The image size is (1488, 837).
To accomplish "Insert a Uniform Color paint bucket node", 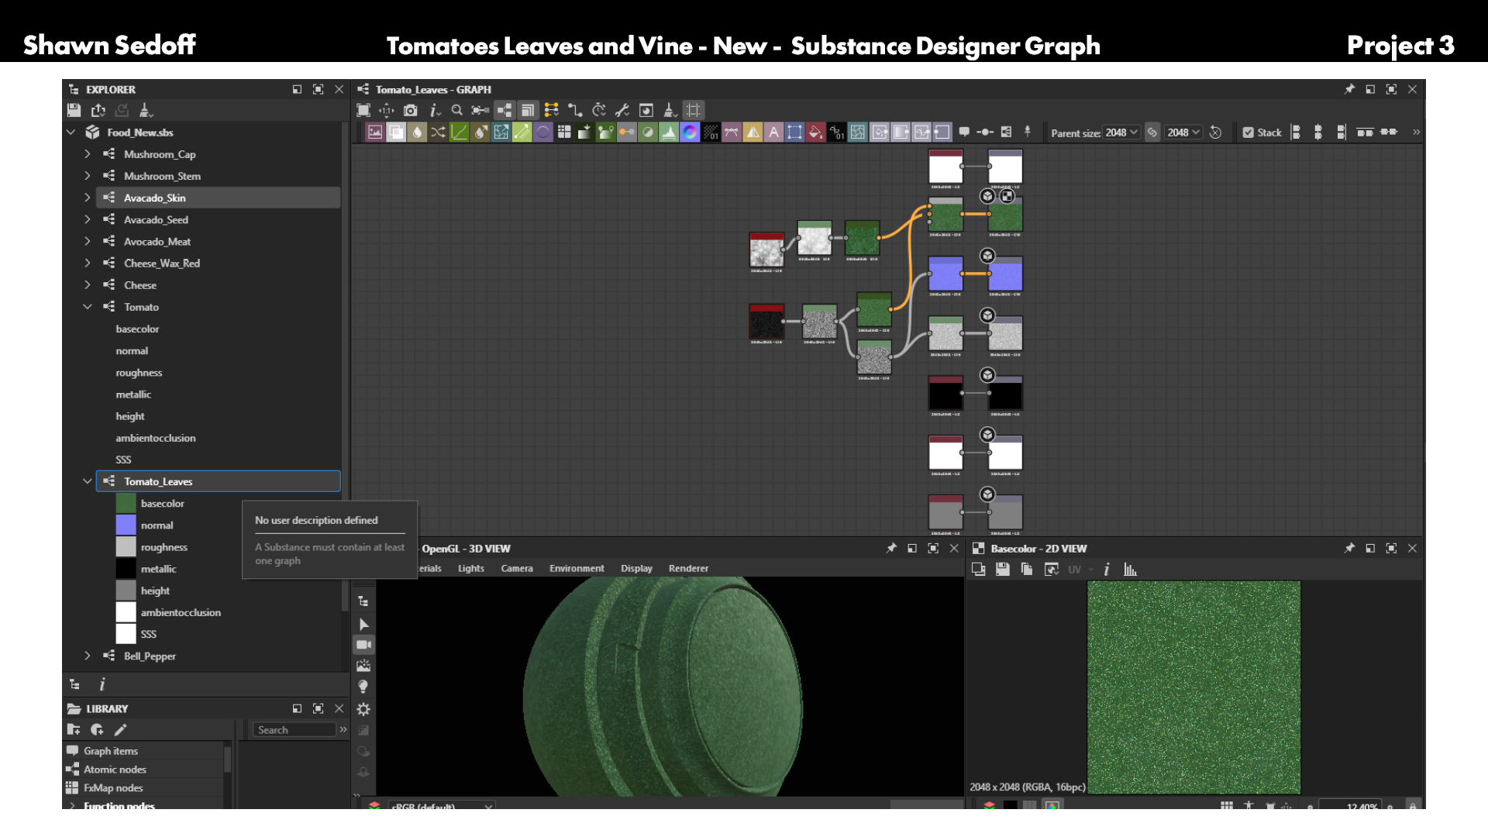I will 815,133.
